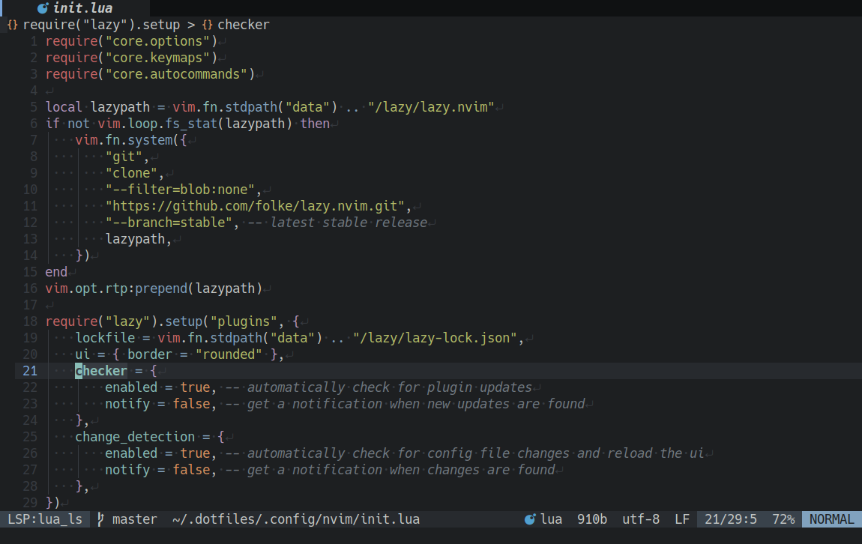This screenshot has height=544, width=862.
Task: Click the braces icon before require("lazy").setup breadcrumb
Action: 12,25
